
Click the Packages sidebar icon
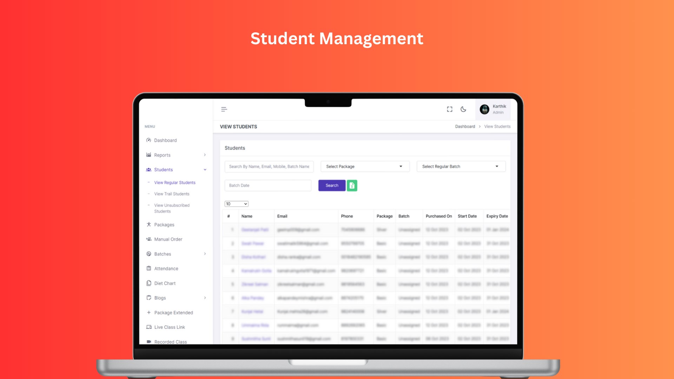tap(148, 225)
